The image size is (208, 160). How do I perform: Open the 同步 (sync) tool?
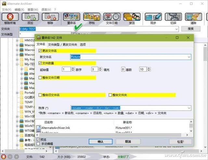point(153,17)
